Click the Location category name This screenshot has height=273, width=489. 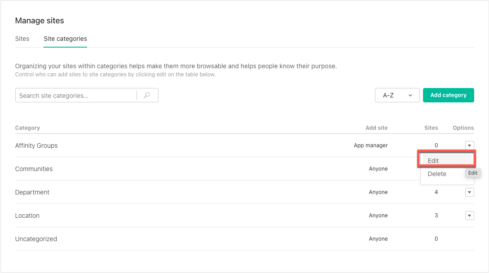(x=27, y=215)
